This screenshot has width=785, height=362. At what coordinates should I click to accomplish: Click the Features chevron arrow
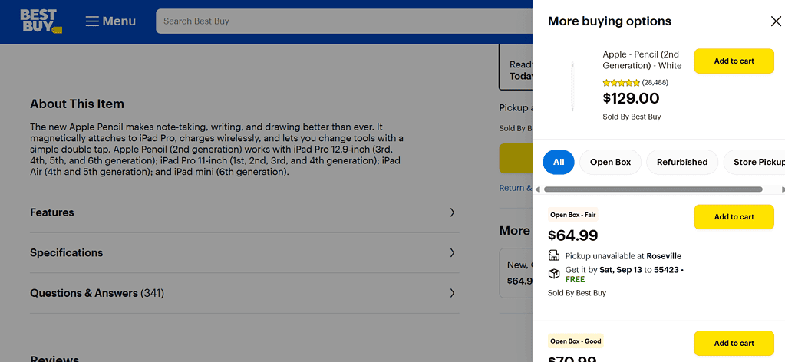click(x=452, y=212)
